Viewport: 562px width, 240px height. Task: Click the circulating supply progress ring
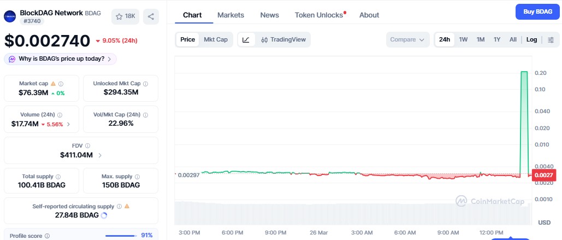(x=104, y=215)
